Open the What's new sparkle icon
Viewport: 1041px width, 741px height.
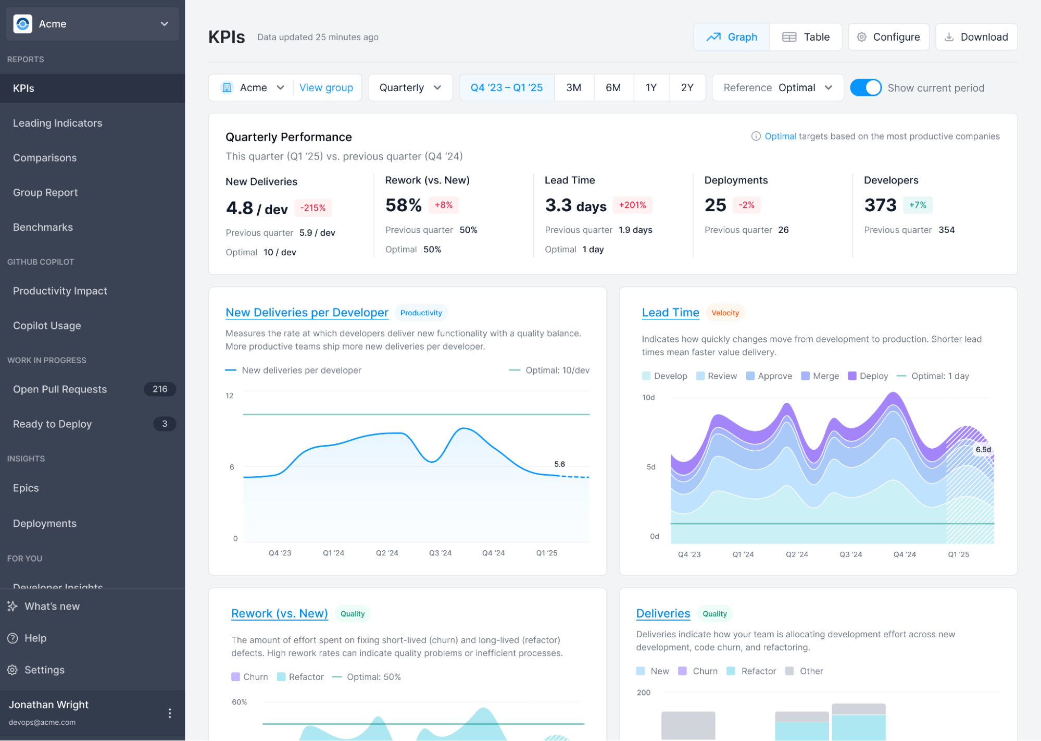12,606
